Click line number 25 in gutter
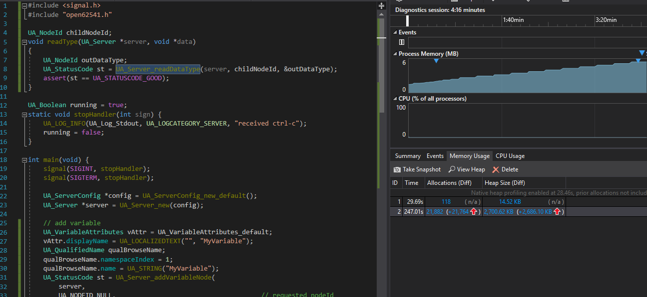 [4, 223]
